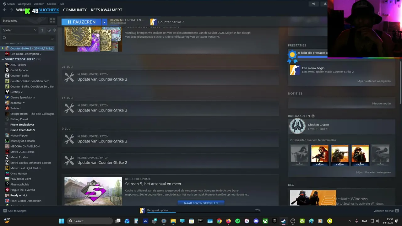Open the 9 juli first update entry
The height and width of the screenshot is (226, 402).
click(x=170, y=139)
